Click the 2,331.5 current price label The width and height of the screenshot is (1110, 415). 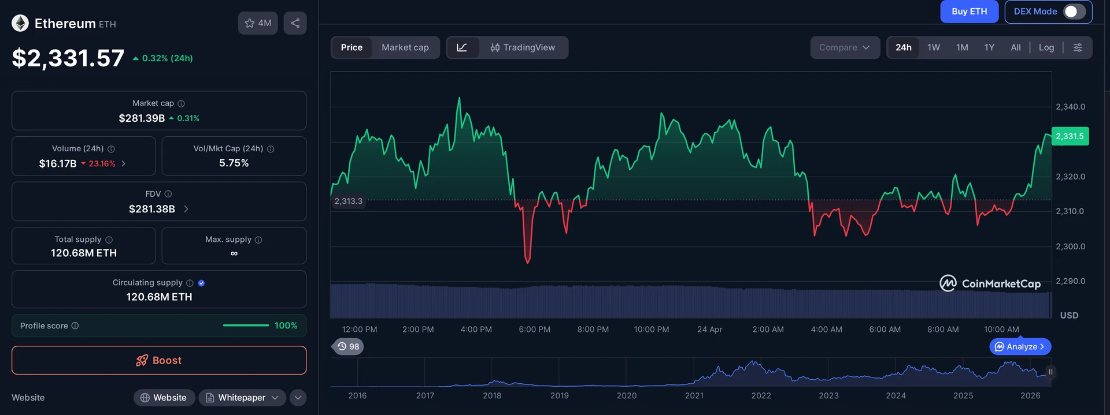(x=1070, y=136)
